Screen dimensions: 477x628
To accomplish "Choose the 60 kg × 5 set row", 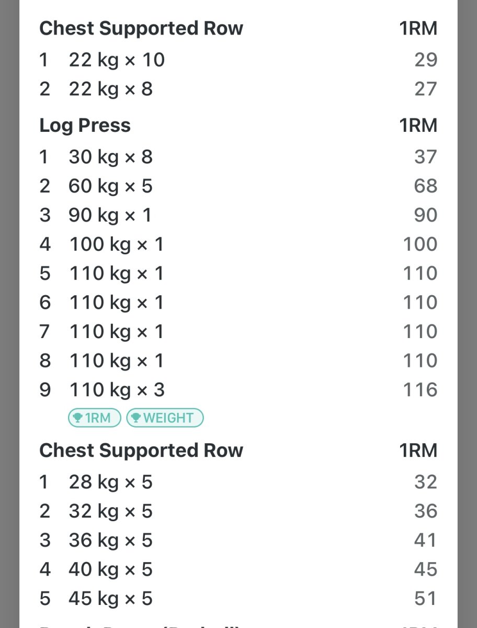I will [110, 186].
